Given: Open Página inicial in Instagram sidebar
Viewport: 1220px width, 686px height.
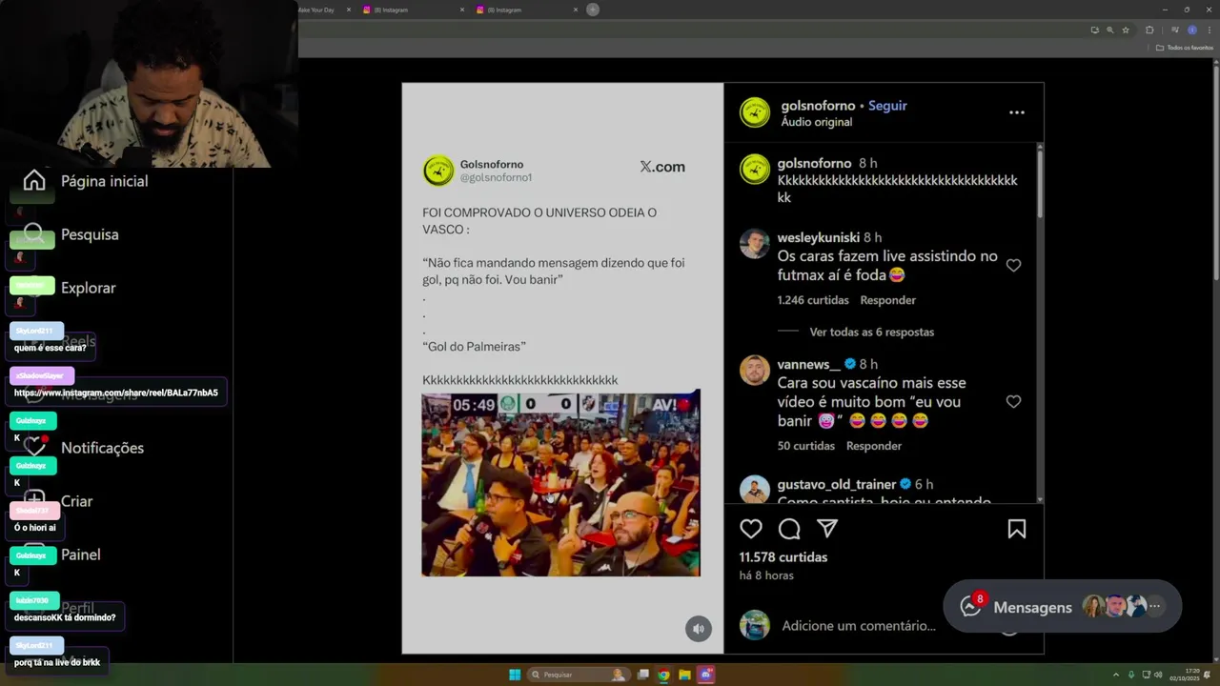Looking at the screenshot, I should pos(86,181).
